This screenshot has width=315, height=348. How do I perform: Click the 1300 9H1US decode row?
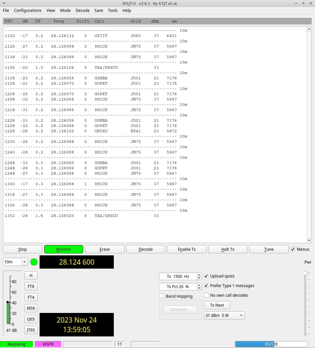click(90, 184)
